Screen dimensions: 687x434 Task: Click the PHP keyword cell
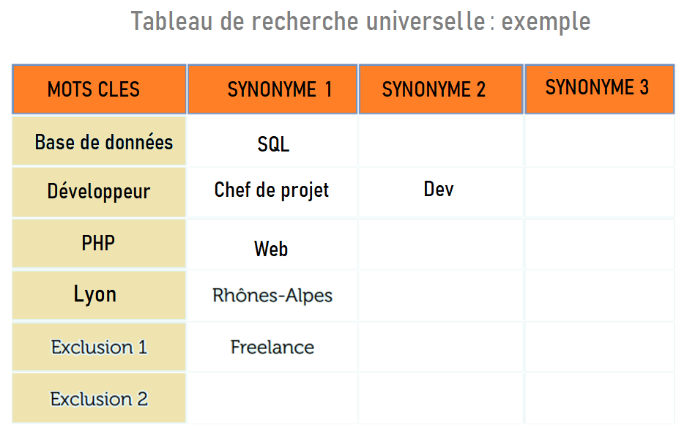click(x=99, y=243)
